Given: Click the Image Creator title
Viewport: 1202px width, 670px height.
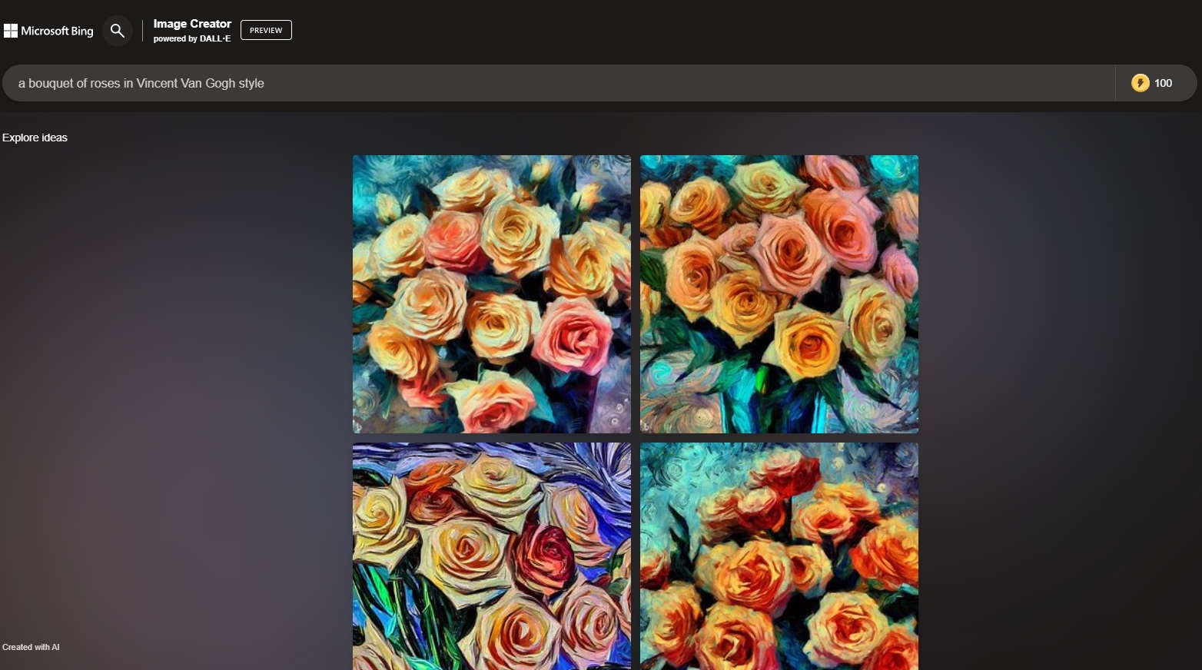Looking at the screenshot, I should coord(192,24).
